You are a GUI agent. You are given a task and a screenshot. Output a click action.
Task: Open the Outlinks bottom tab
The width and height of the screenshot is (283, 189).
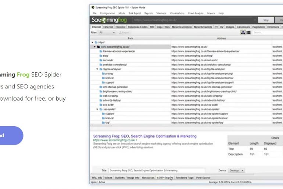(120, 178)
